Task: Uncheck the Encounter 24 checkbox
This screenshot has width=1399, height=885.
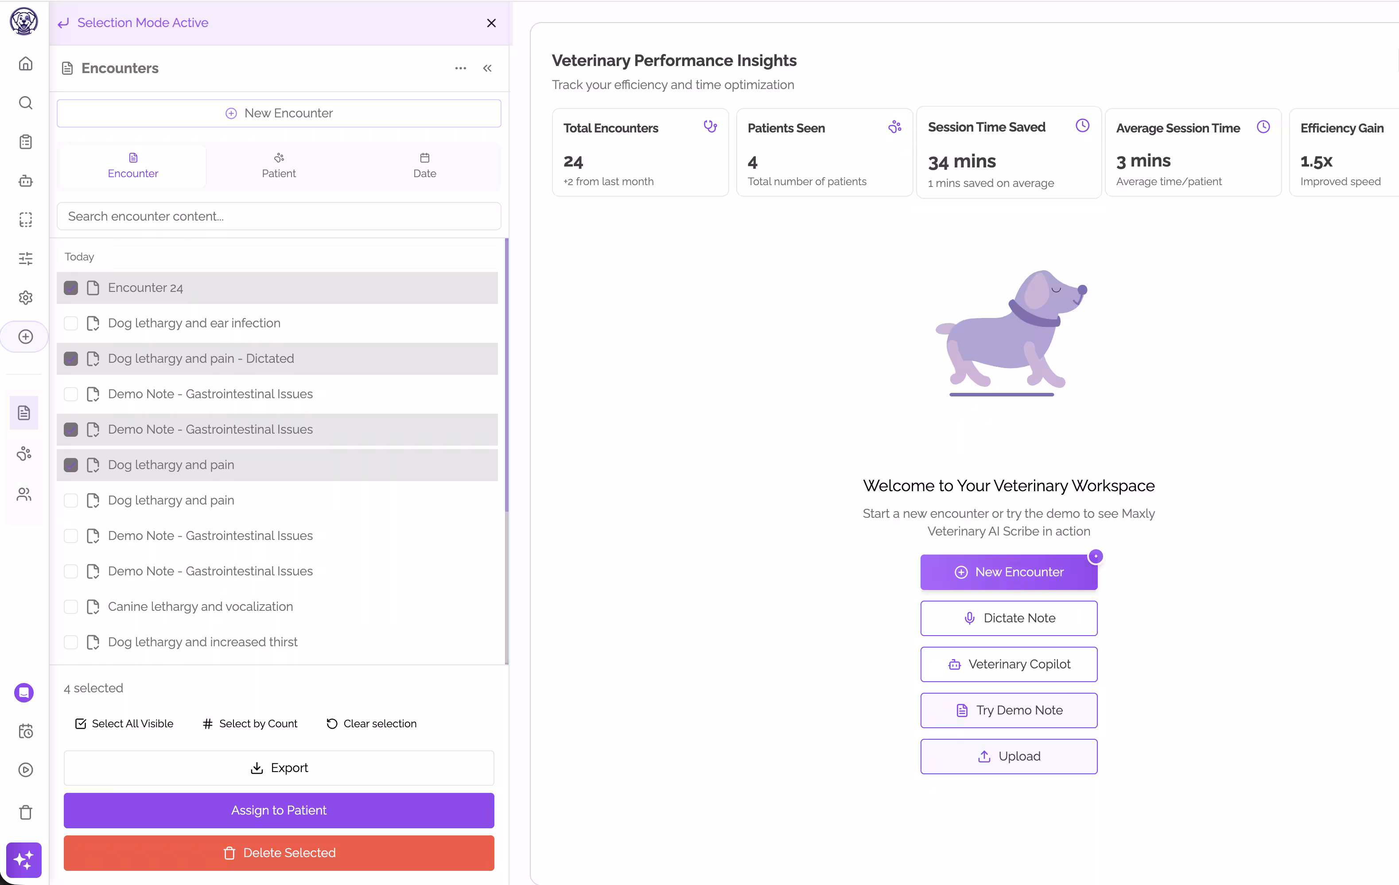Action: click(x=71, y=287)
